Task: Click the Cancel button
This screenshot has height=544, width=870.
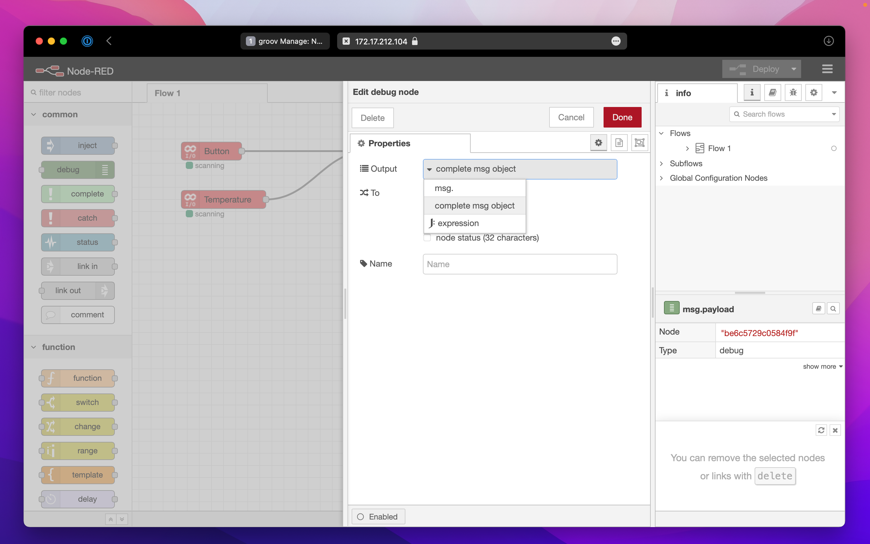Action: [x=571, y=117]
